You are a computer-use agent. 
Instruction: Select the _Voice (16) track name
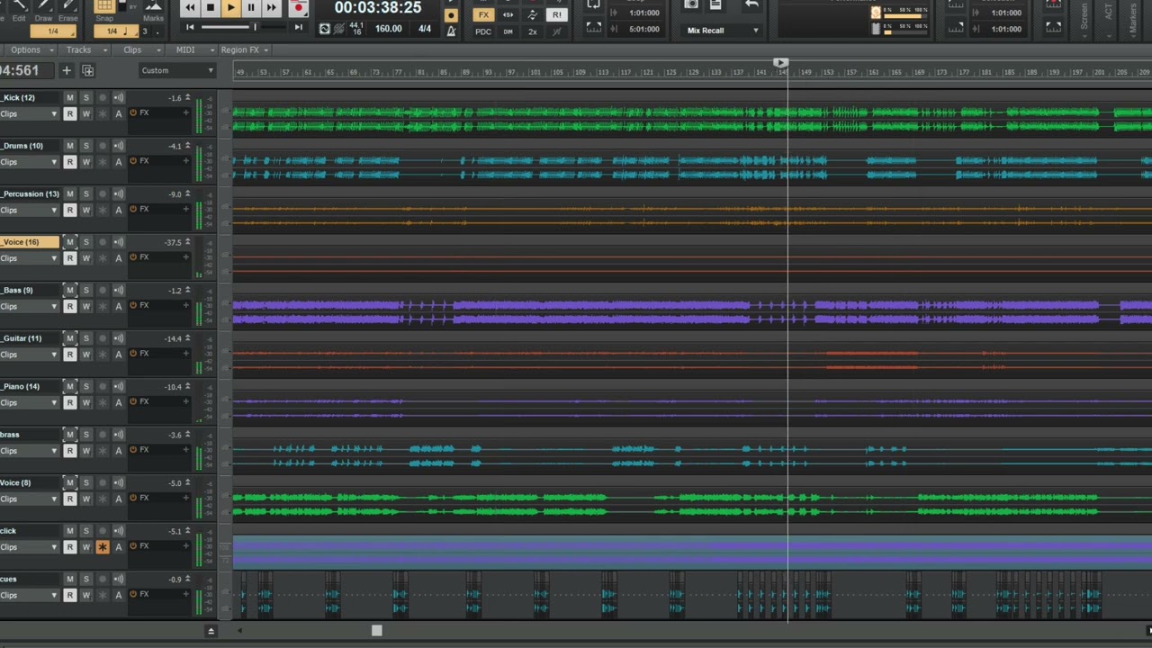pos(30,242)
